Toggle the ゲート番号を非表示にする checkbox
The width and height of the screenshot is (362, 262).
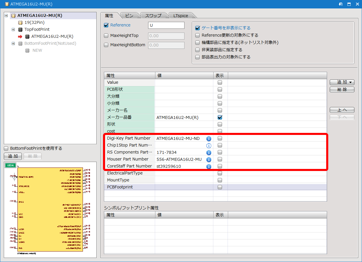coord(198,28)
